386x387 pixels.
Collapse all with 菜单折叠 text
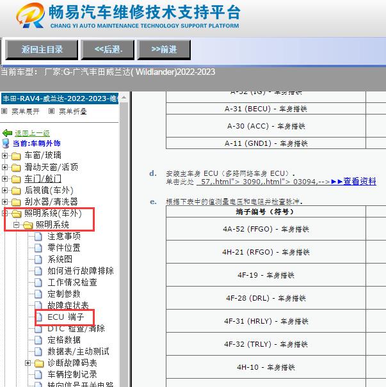[73, 111]
